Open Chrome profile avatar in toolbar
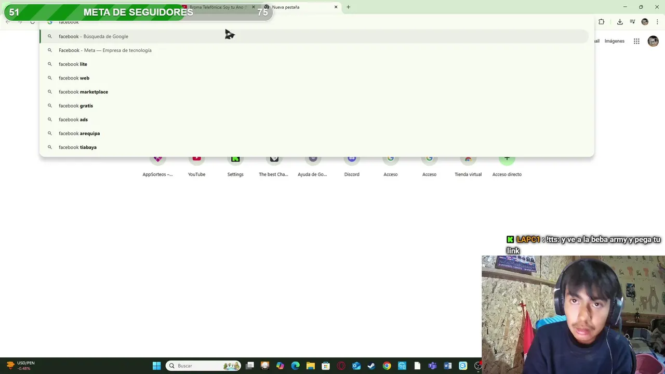Screen dimensions: 665x374 pos(645,22)
